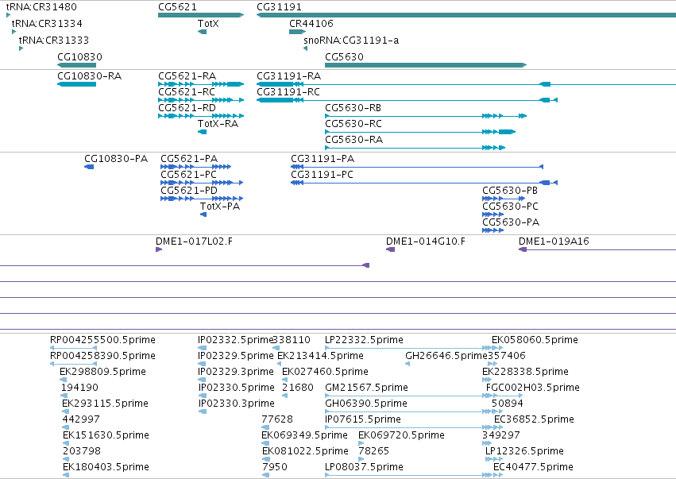The width and height of the screenshot is (676, 479).
Task: Select protein CG31191-PC
Action: click(x=424, y=183)
